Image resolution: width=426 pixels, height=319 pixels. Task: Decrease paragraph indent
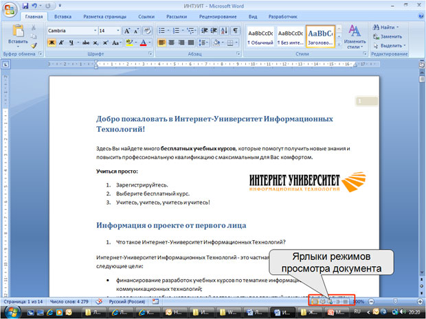pos(205,31)
